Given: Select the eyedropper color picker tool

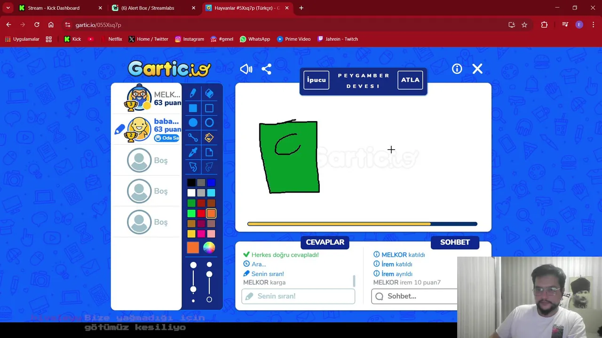Looking at the screenshot, I should [193, 152].
